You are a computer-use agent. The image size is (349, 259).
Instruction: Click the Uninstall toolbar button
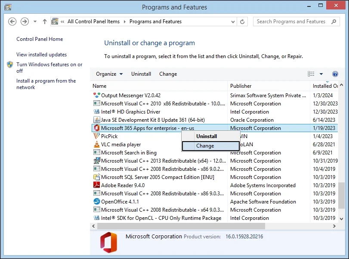[x=141, y=74]
